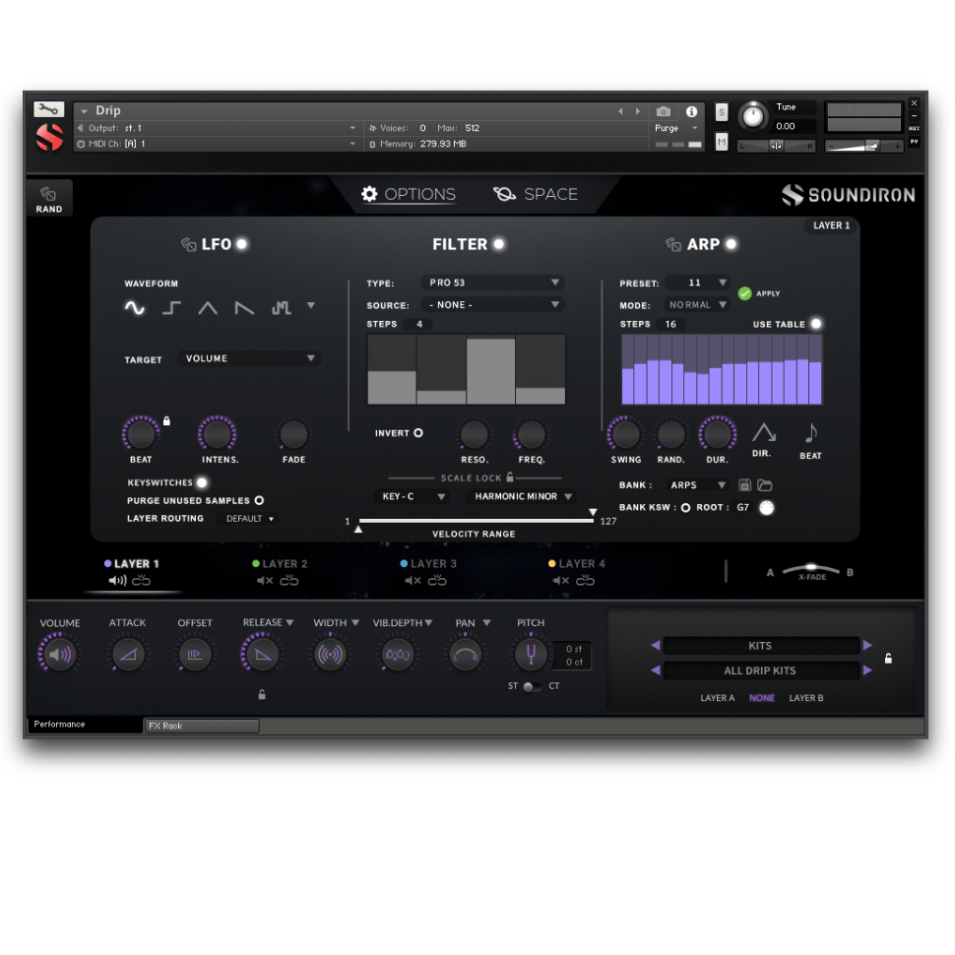Open the ARP MODE Normal dropdown
Viewport: 955px width, 955px height.
point(697,304)
